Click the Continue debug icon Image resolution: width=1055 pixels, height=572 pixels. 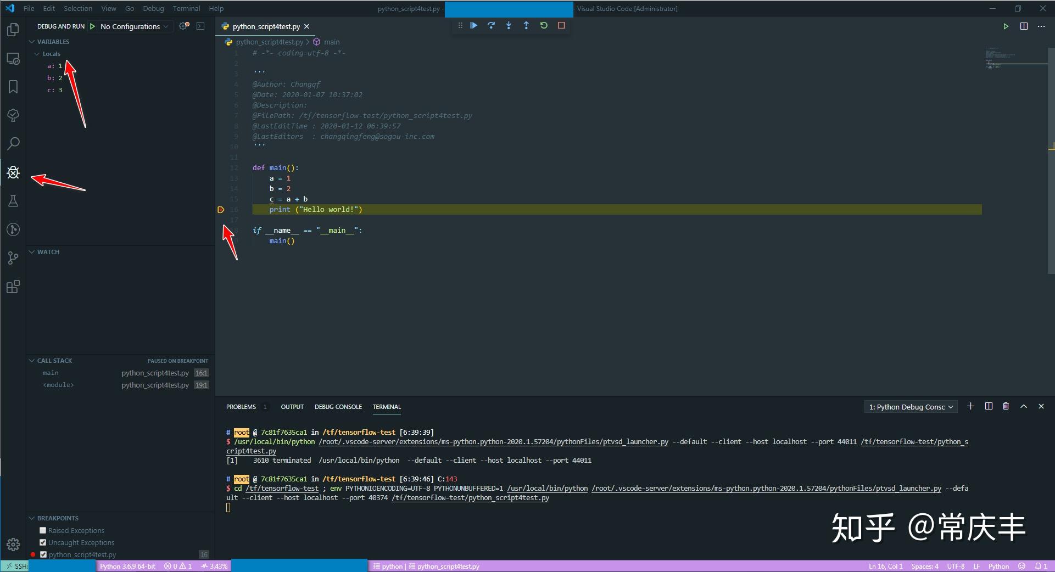click(x=473, y=25)
